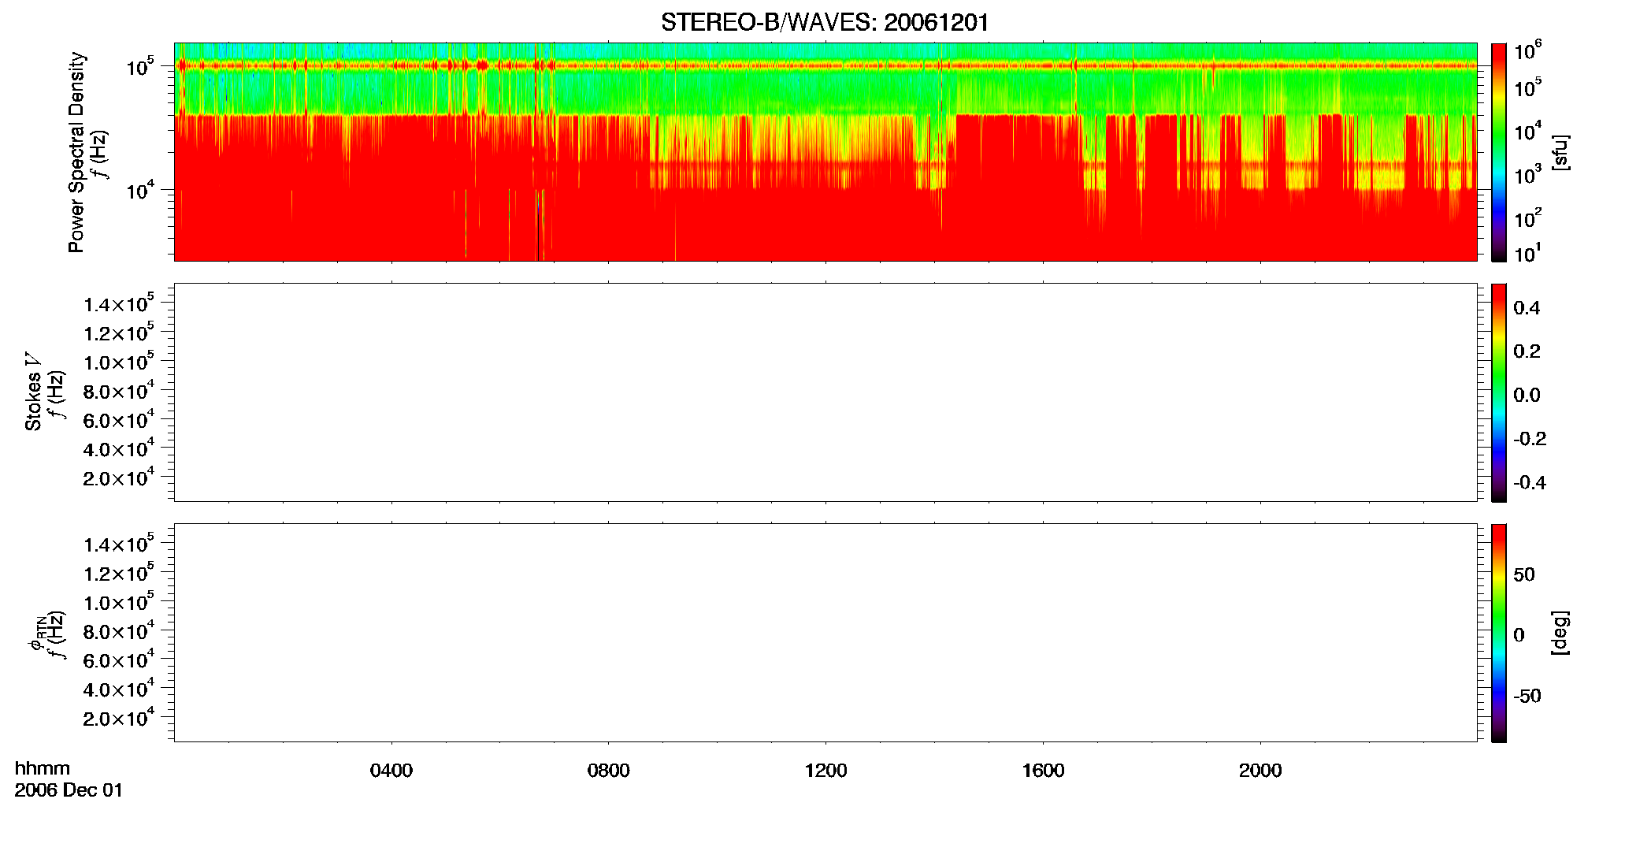This screenshot has height=851, width=1651.
Task: Click the 10^4 frequency tick of spectrogram axis
Action: tap(139, 190)
